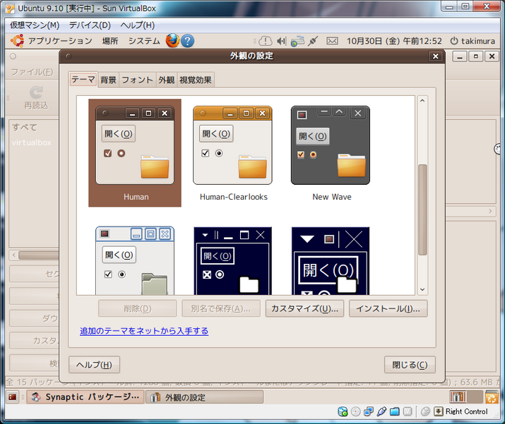This screenshot has width=505, height=424.
Task: Close the 外観の設定 dialog with X
Action: coord(436,56)
